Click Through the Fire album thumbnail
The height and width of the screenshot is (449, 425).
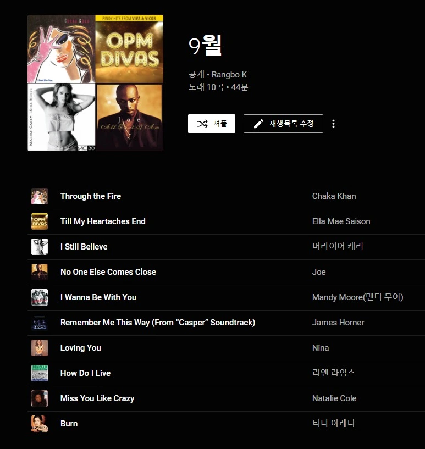pyautogui.click(x=40, y=196)
